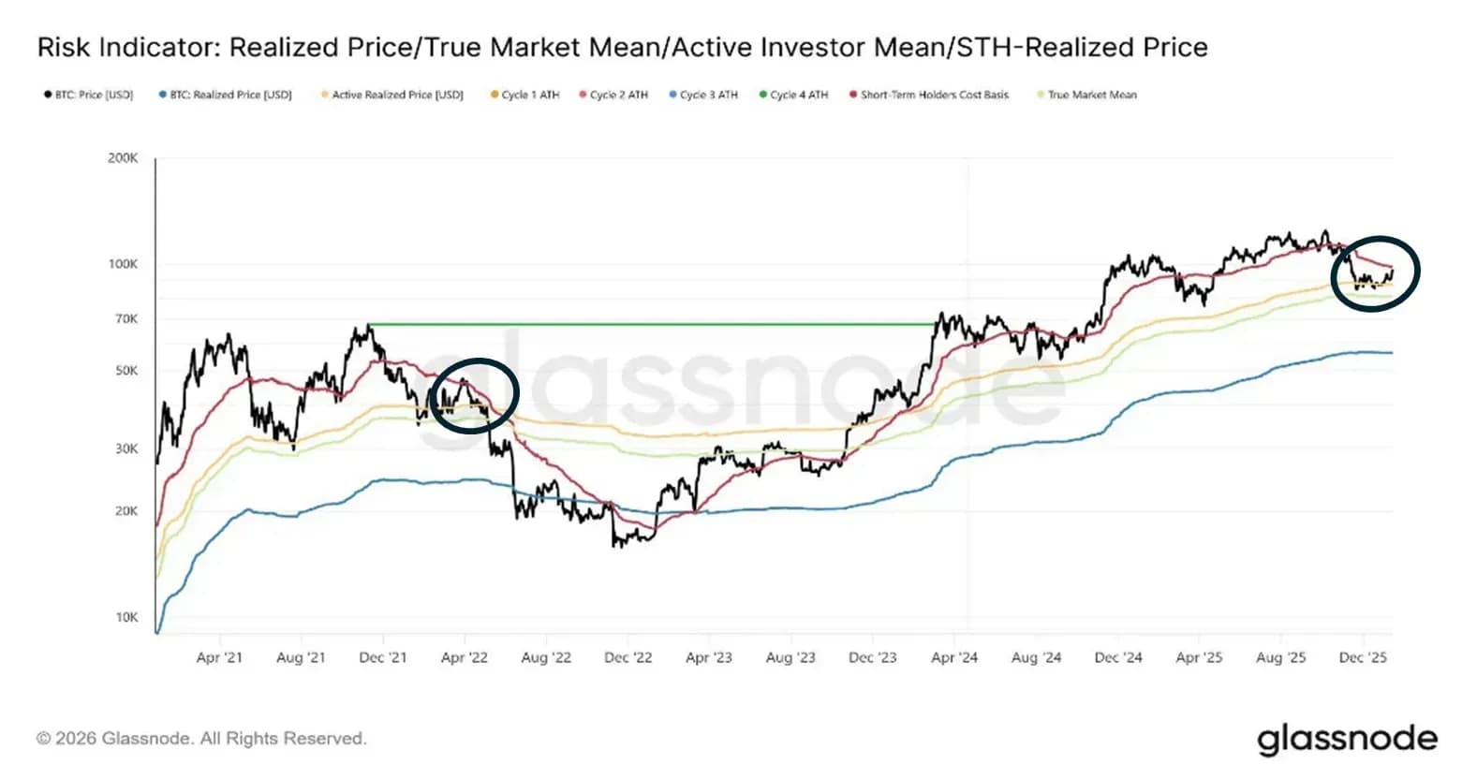
Task: Click the 100K y-axis label
Action: tap(123, 264)
